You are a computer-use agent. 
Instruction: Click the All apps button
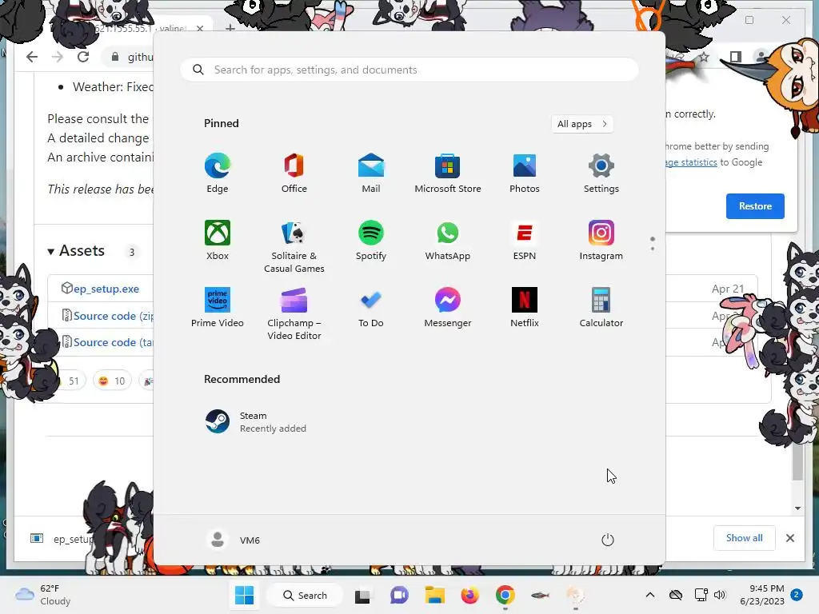point(582,124)
